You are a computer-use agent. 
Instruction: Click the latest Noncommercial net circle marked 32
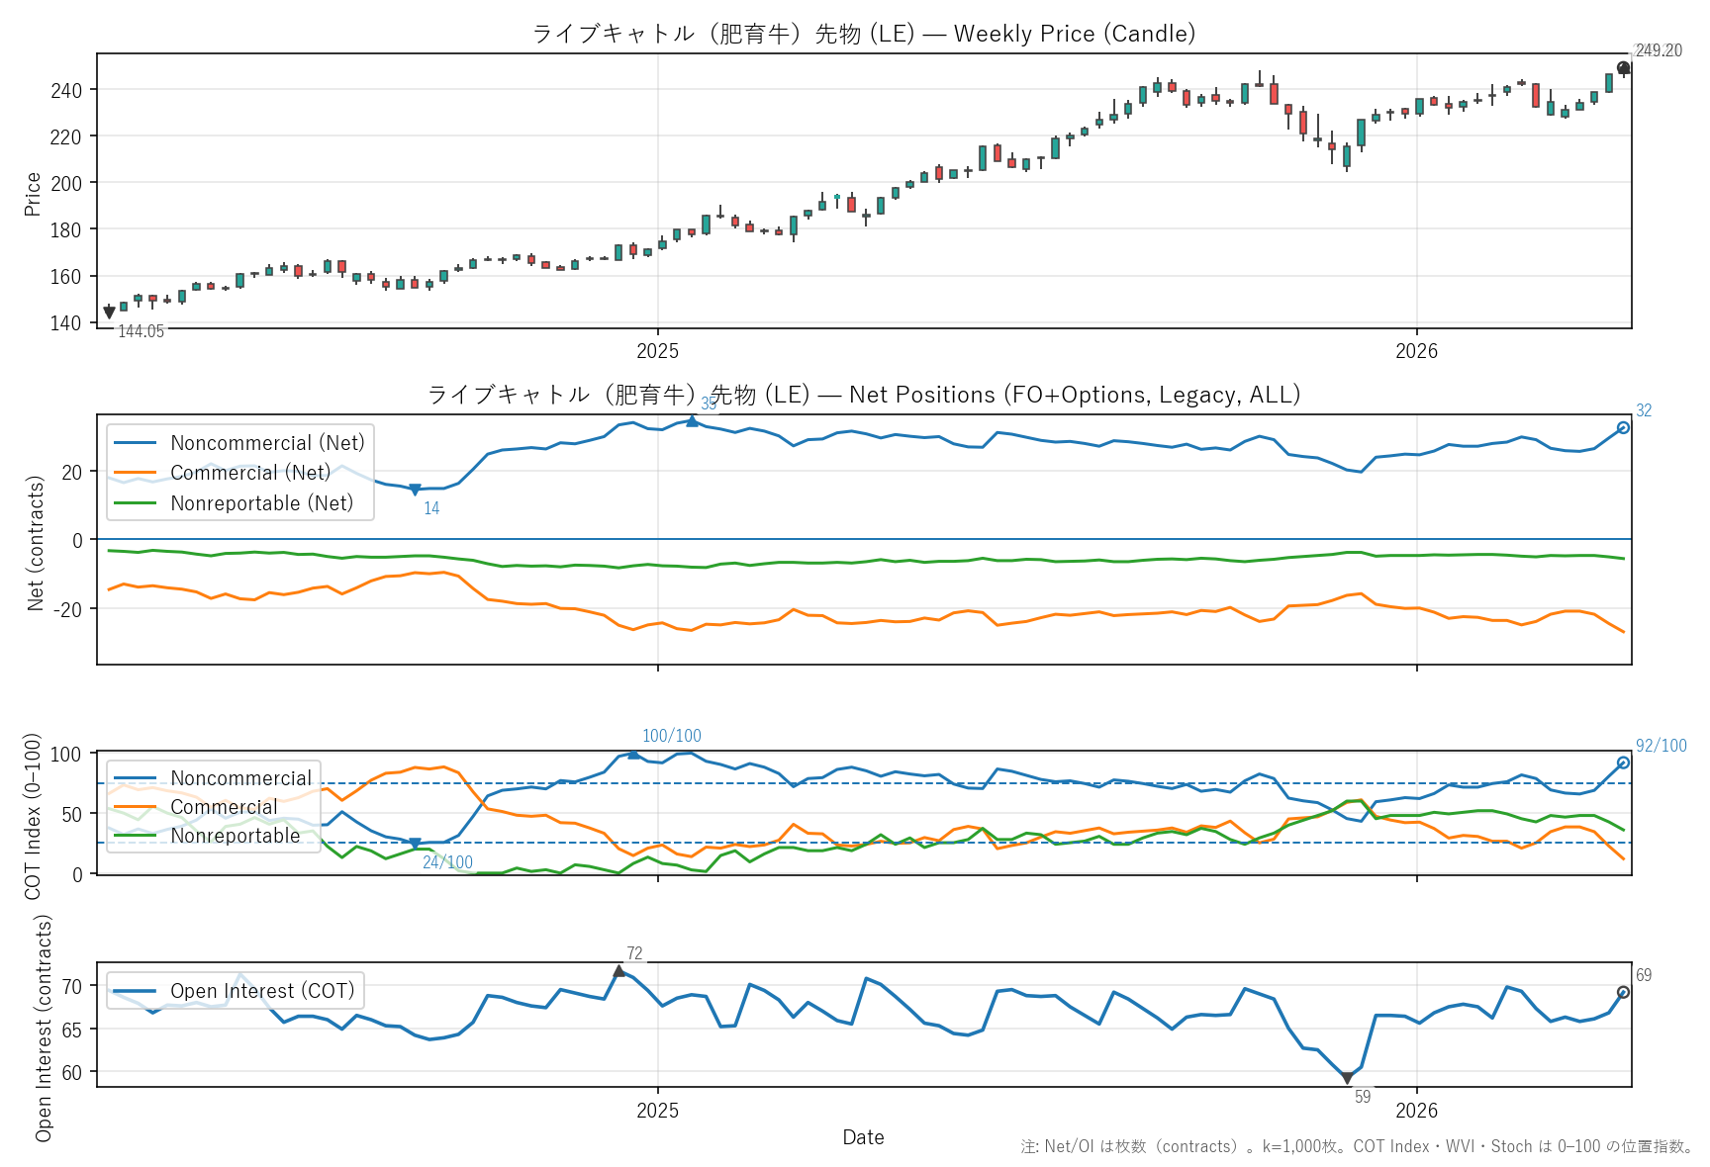1623,428
